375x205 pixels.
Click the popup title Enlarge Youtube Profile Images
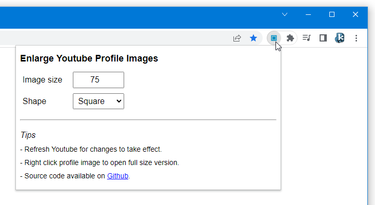[x=89, y=58]
